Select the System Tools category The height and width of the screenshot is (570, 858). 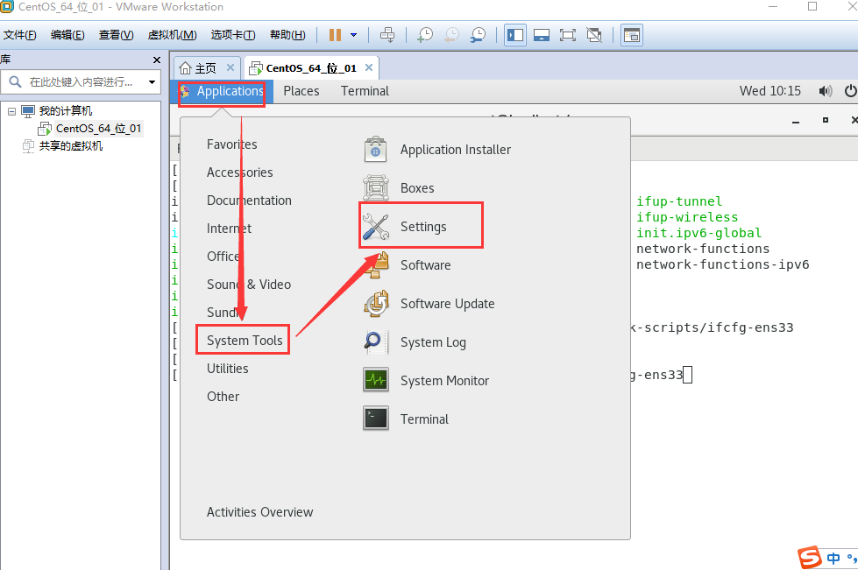(x=245, y=341)
